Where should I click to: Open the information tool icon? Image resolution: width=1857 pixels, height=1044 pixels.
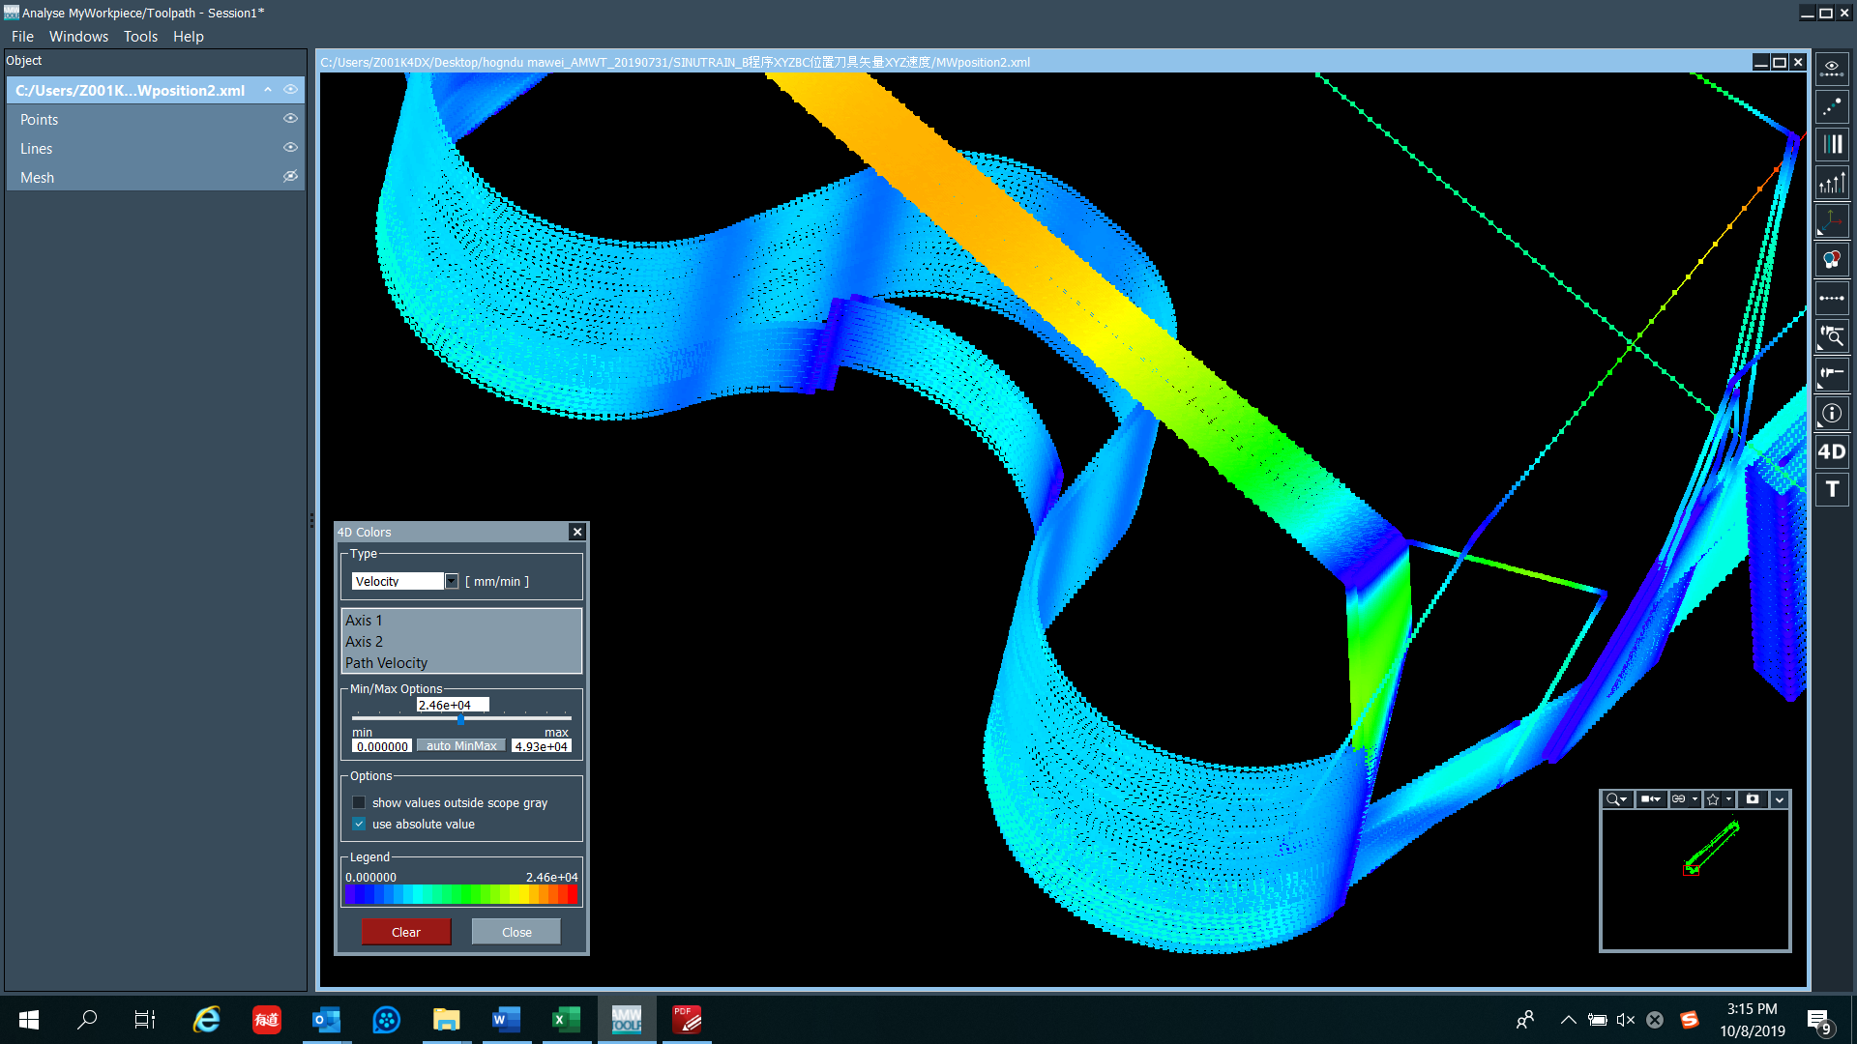[x=1831, y=413]
